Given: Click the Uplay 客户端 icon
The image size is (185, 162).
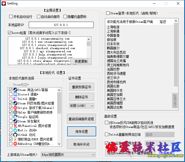Looking at the screenshot, I should pos(15,112).
